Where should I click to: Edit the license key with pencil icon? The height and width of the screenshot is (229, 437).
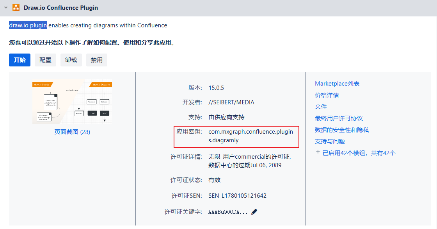tap(254, 212)
